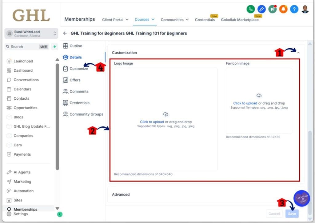Click the green phone dialer icon

point(251,9)
